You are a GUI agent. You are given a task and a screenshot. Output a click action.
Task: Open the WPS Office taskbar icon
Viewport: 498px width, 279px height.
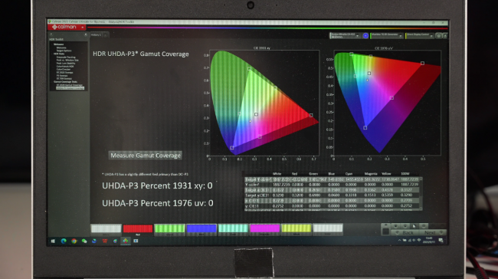tap(105, 241)
